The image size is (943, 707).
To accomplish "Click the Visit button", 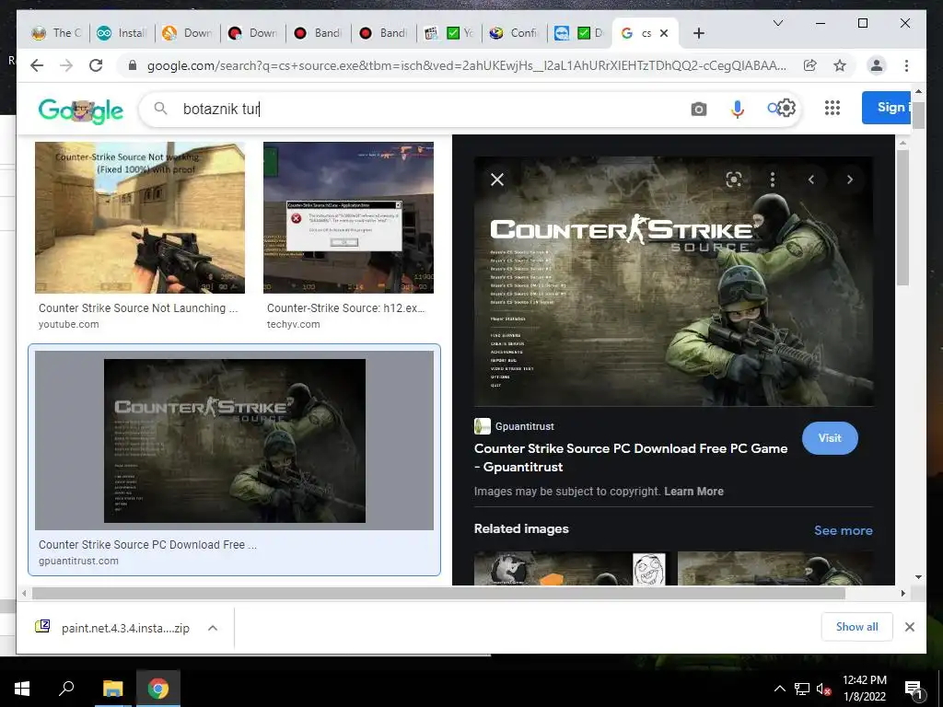I will [830, 438].
